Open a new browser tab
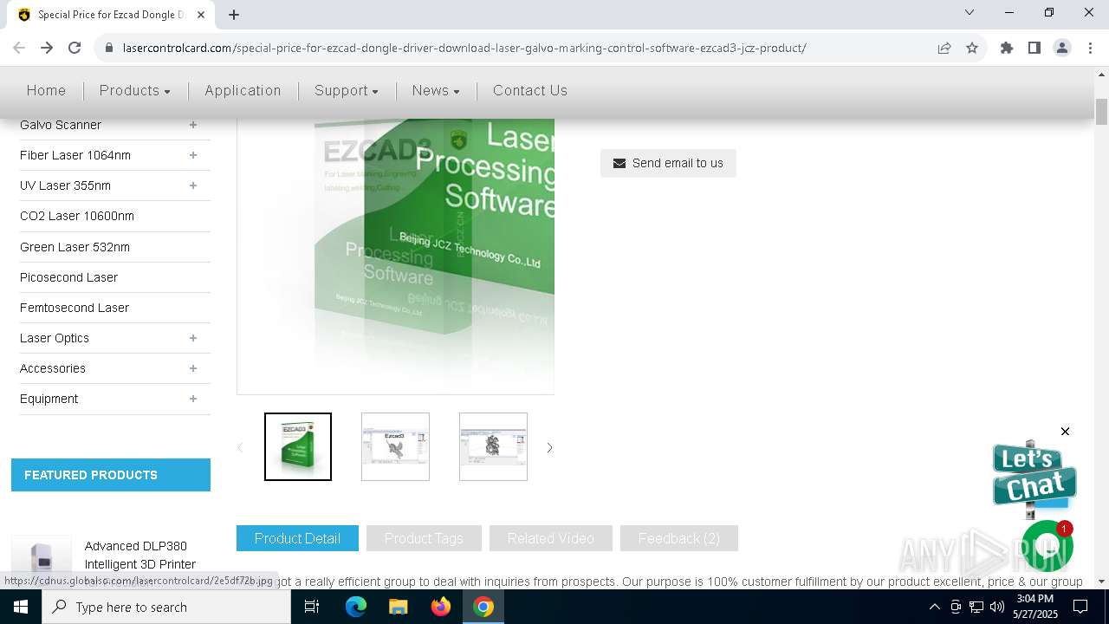This screenshot has width=1109, height=624. 234,14
